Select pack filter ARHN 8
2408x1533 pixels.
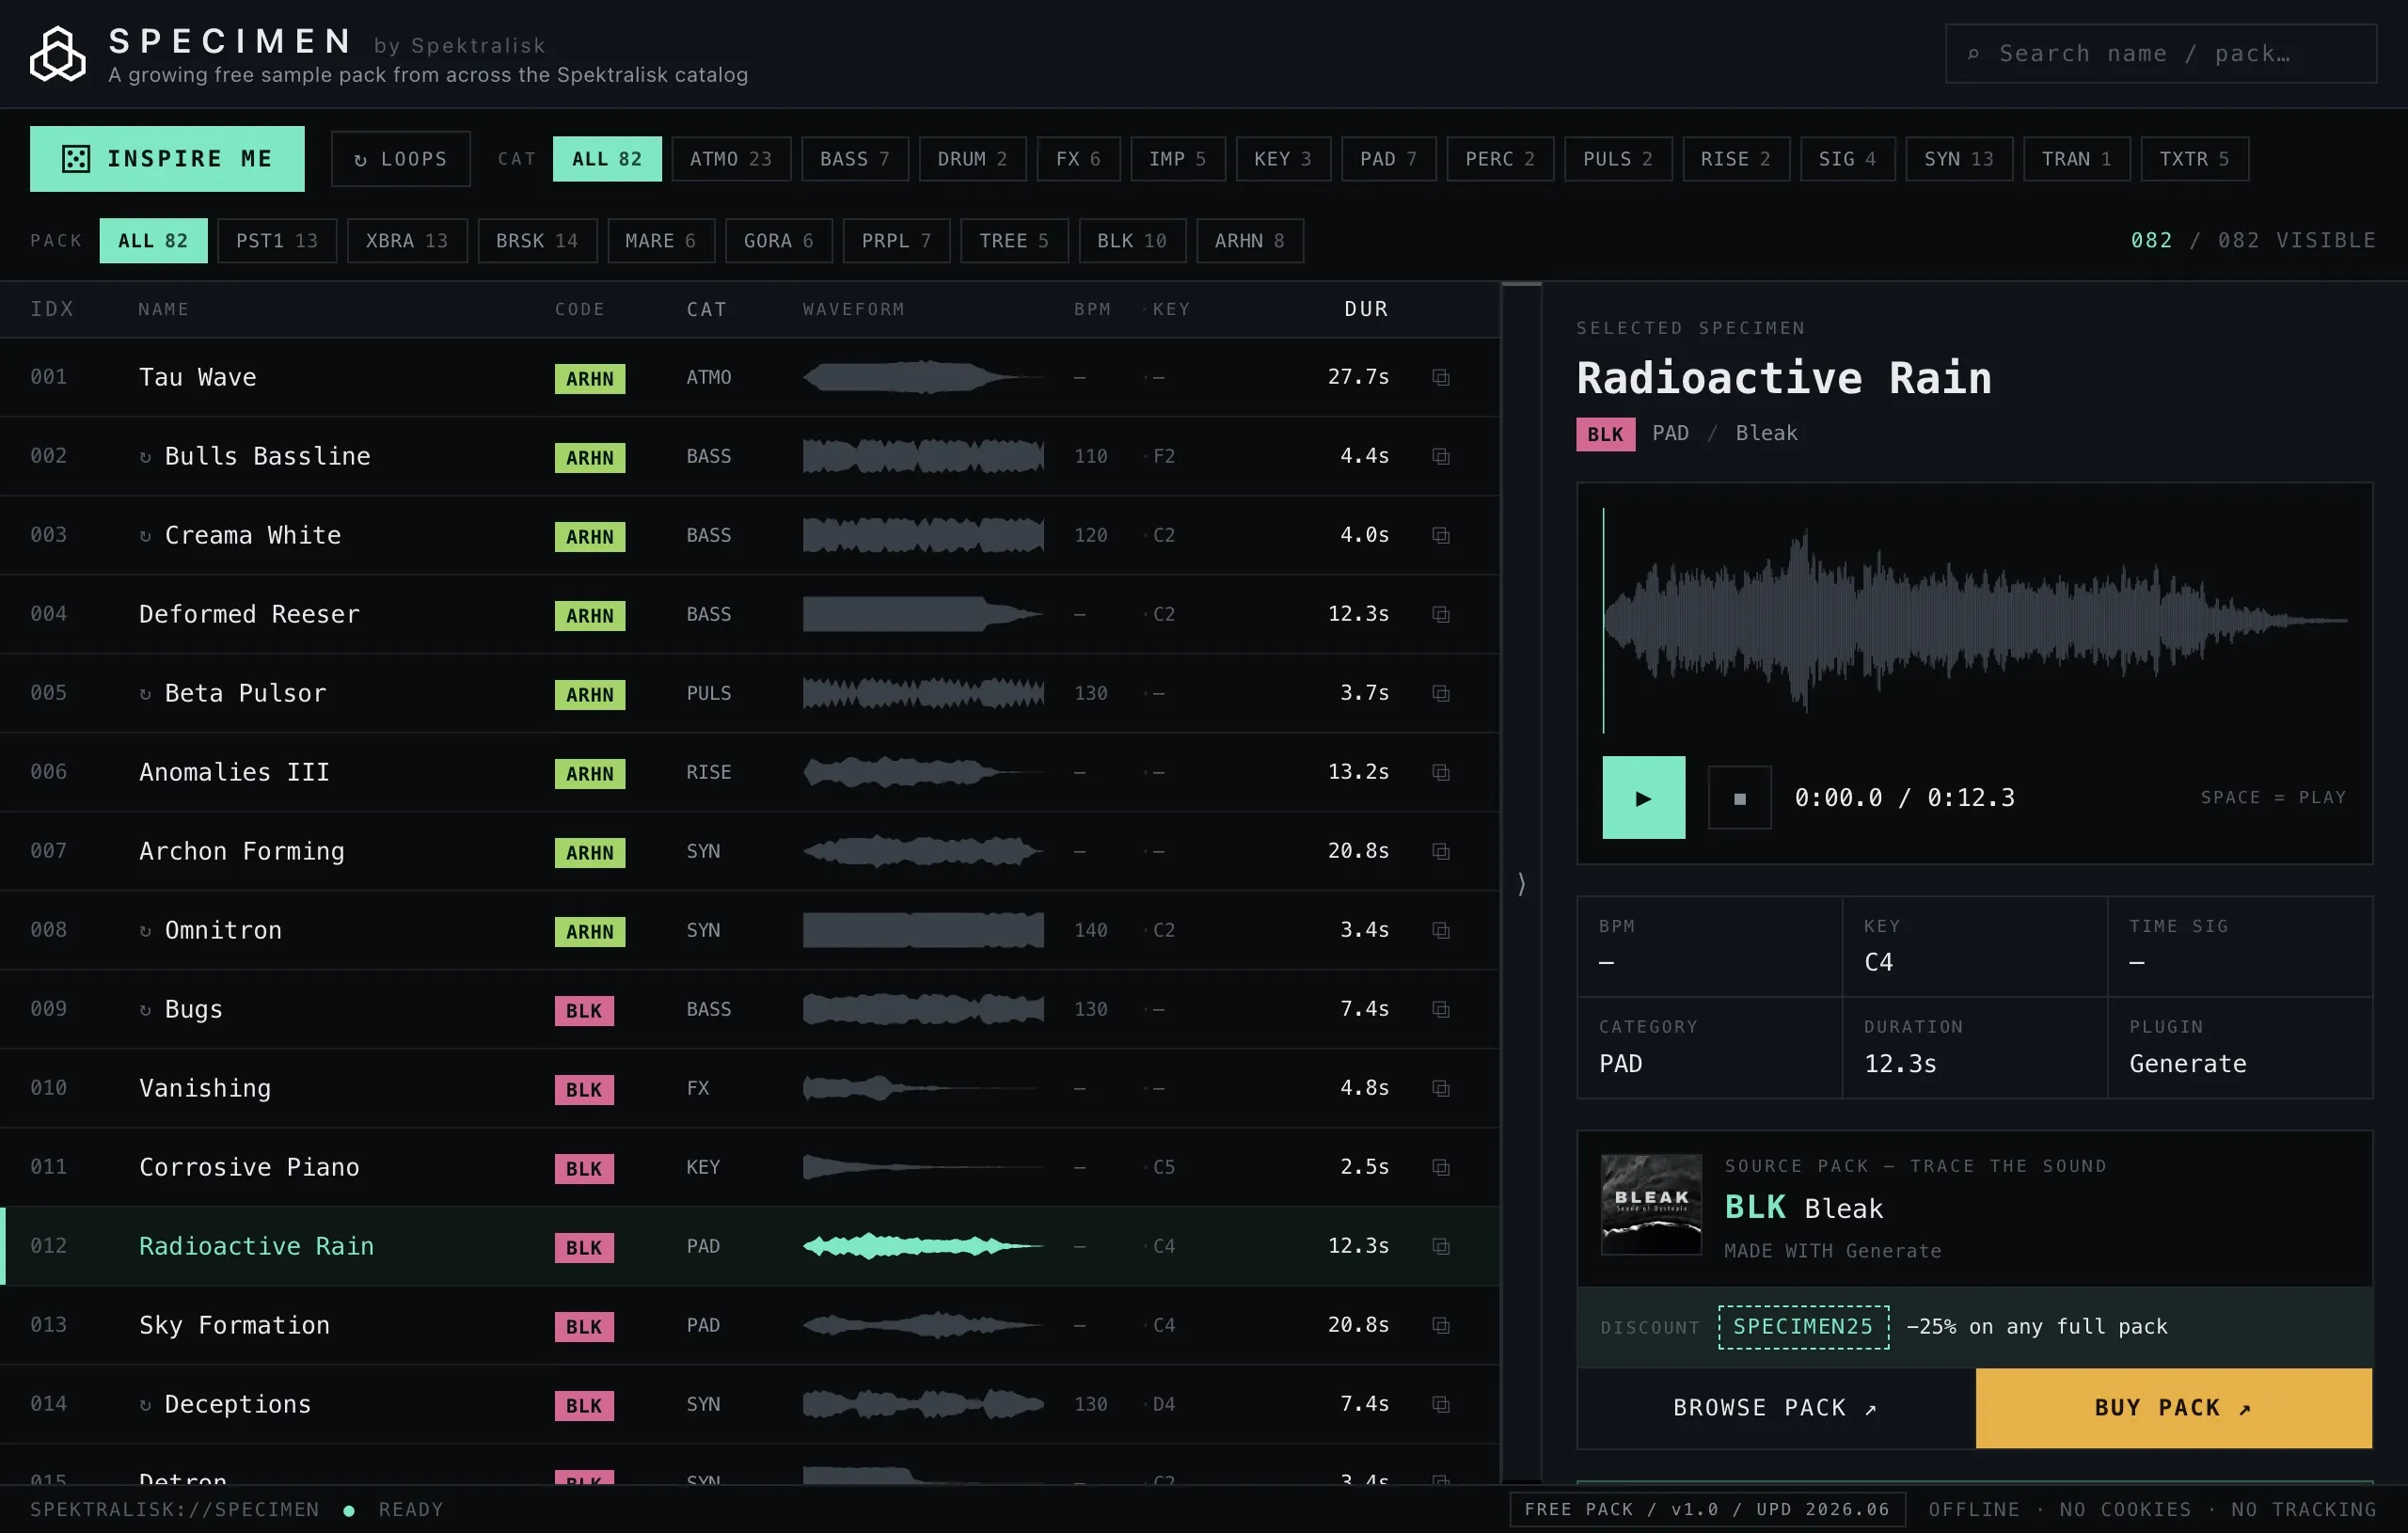[x=1250, y=241]
